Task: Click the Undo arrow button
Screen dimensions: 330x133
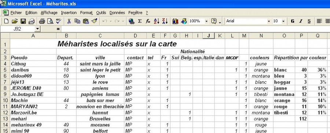Action: tap(105, 21)
